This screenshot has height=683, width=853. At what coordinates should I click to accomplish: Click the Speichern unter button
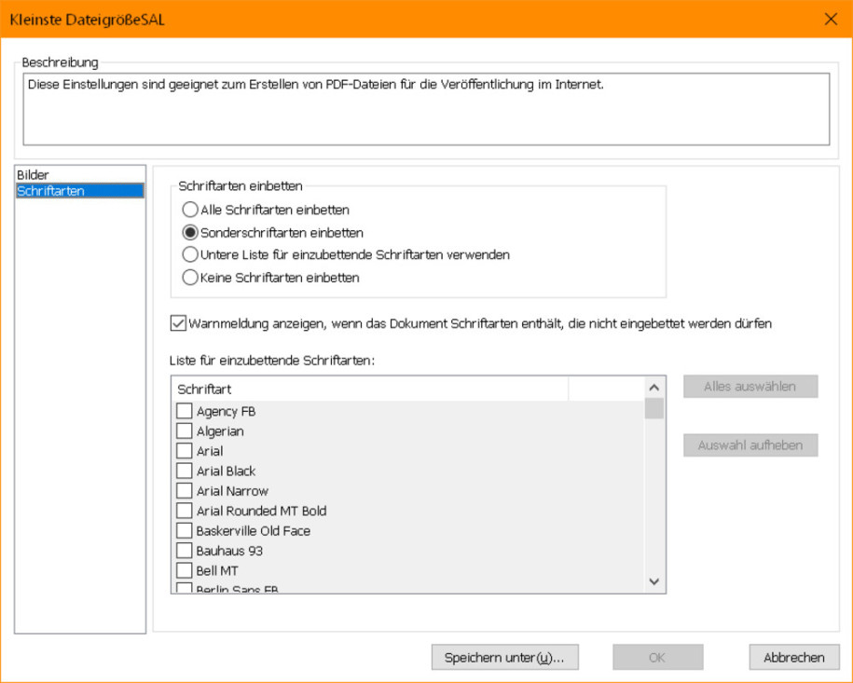coord(505,658)
